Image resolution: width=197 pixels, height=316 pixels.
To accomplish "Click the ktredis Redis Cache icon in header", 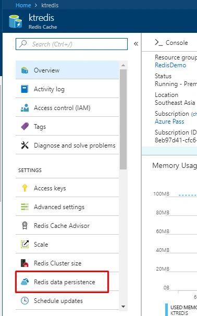I will (x=16, y=21).
